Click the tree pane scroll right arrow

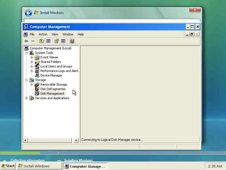76,140
